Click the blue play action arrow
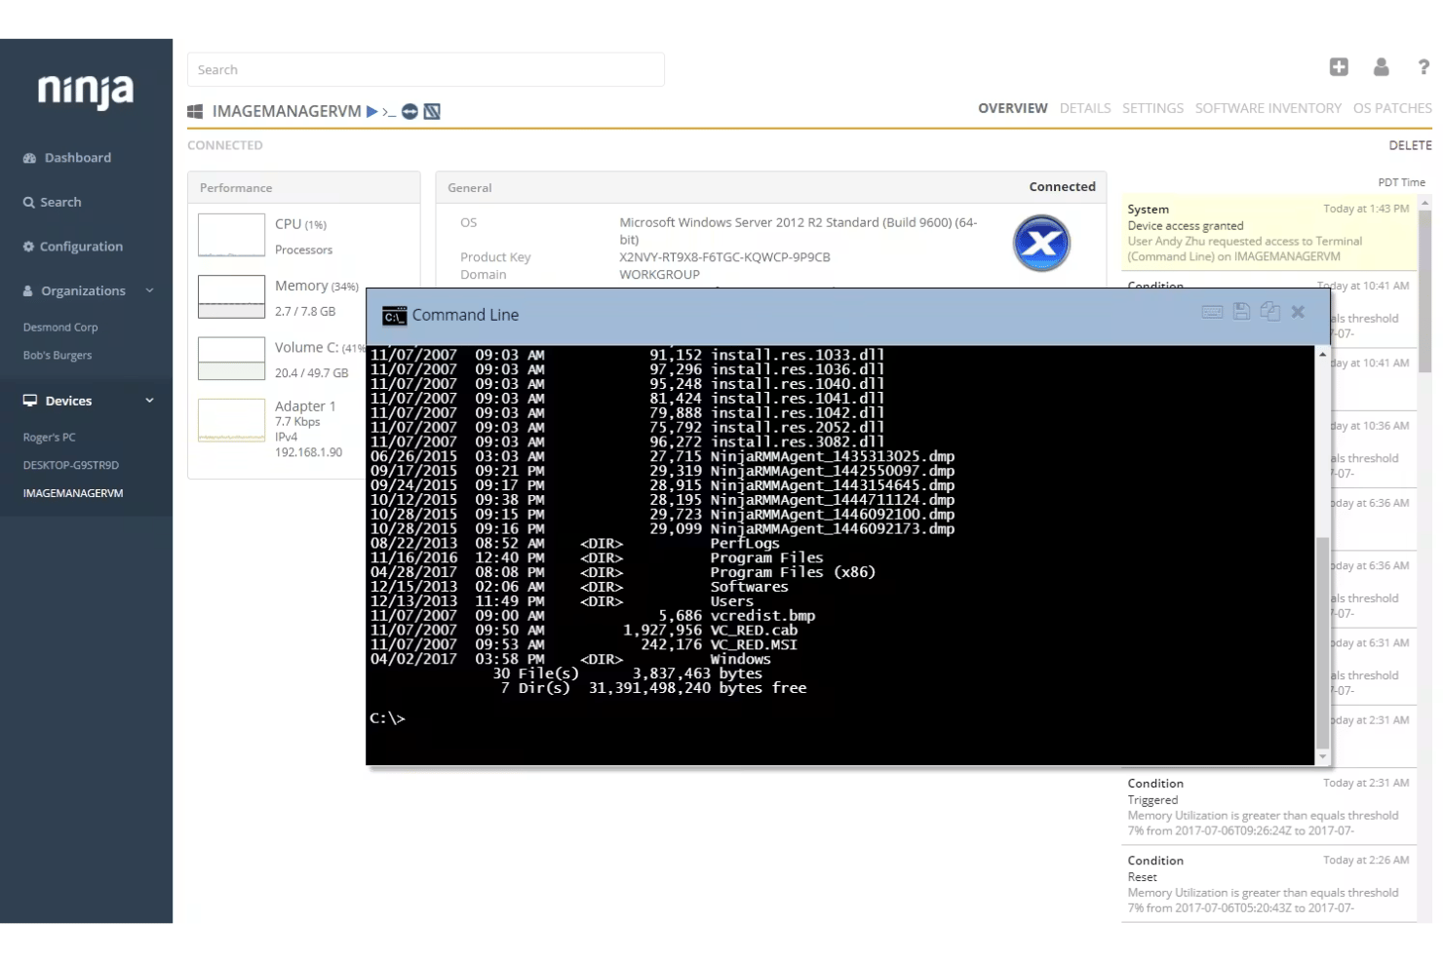1443x962 pixels. point(371,112)
